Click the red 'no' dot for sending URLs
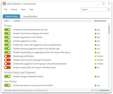The height and width of the screenshot is (94, 113). [95, 68]
